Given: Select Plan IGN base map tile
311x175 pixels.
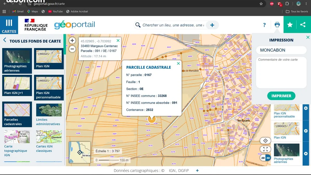Looking at the screenshot, I should click(49, 59).
